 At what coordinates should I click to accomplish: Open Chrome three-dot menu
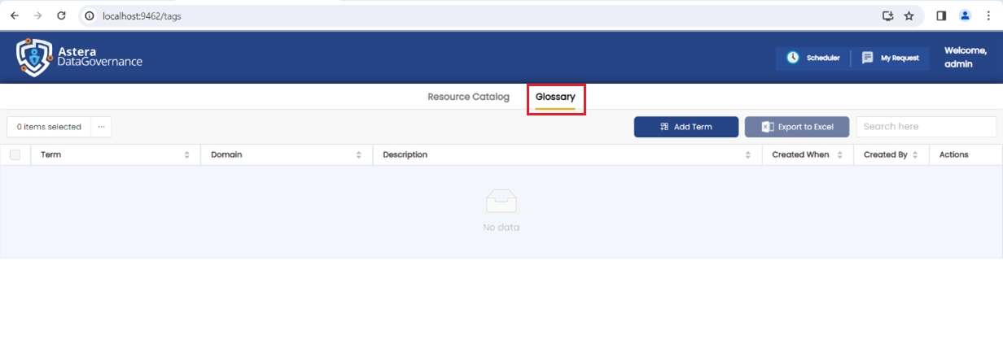[988, 15]
